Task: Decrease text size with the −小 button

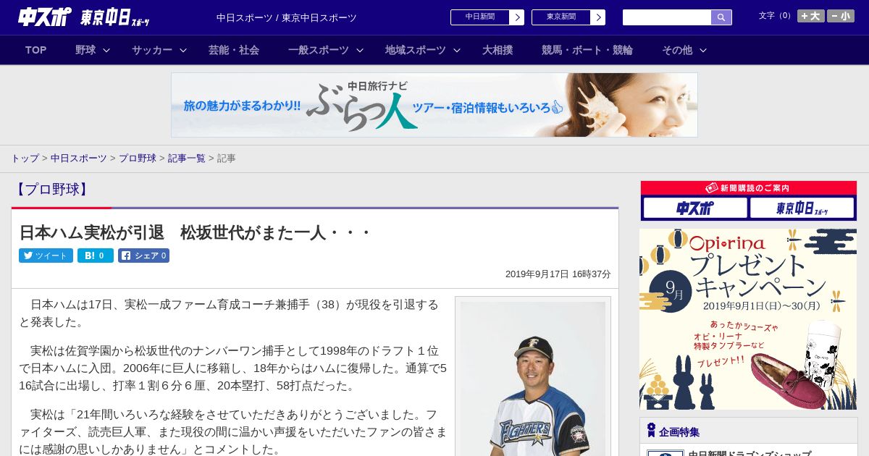Action: point(841,16)
